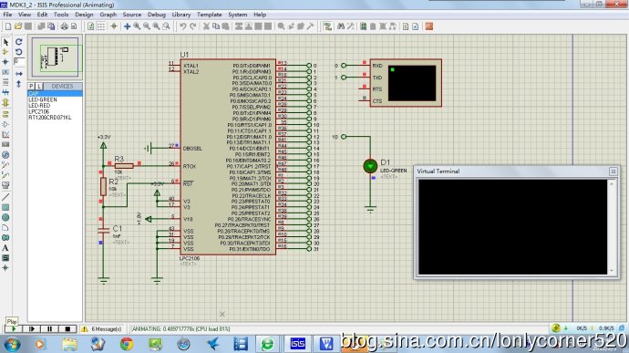Select the text script tool

click(x=5, y=248)
